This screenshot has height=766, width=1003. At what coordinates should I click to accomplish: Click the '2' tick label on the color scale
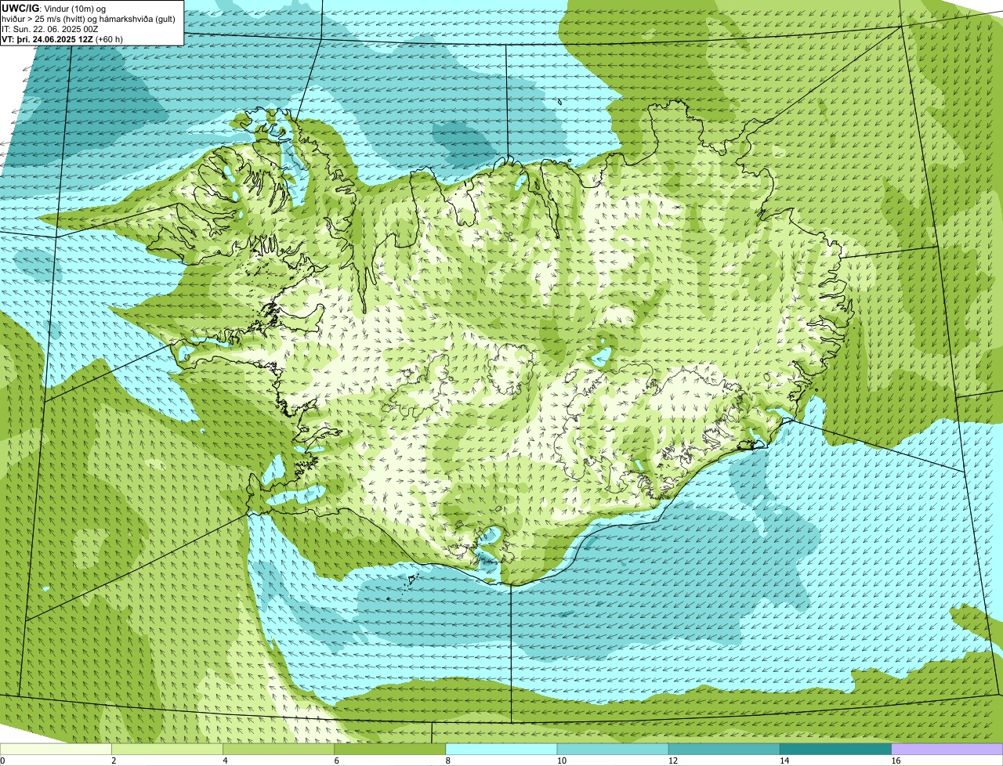[114, 761]
